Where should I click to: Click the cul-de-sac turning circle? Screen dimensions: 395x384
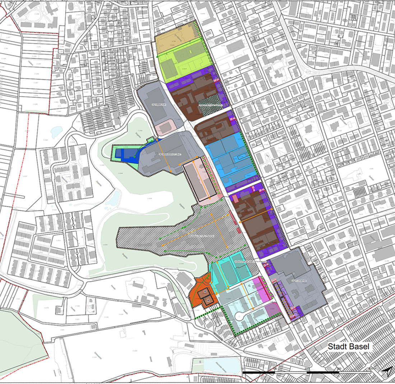click(x=239, y=316)
